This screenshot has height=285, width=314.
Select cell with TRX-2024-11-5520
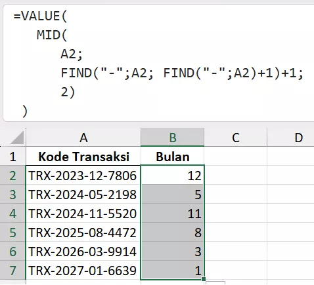pos(83,213)
